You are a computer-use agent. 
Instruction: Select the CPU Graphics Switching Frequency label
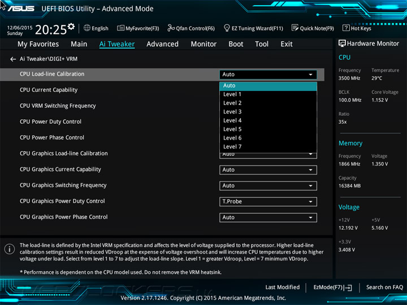click(x=63, y=185)
